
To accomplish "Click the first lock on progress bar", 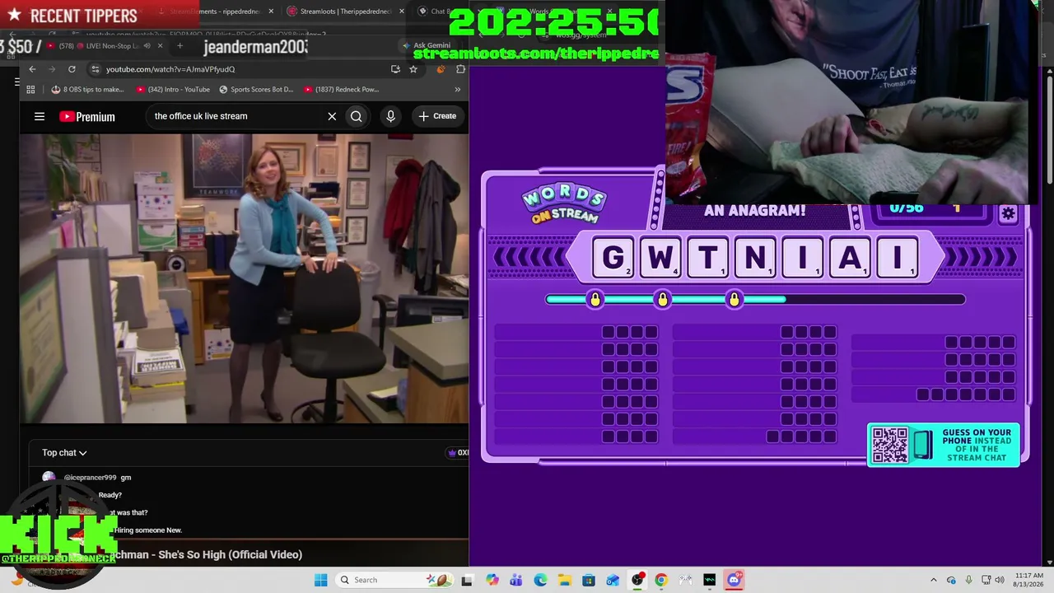I will (x=595, y=300).
